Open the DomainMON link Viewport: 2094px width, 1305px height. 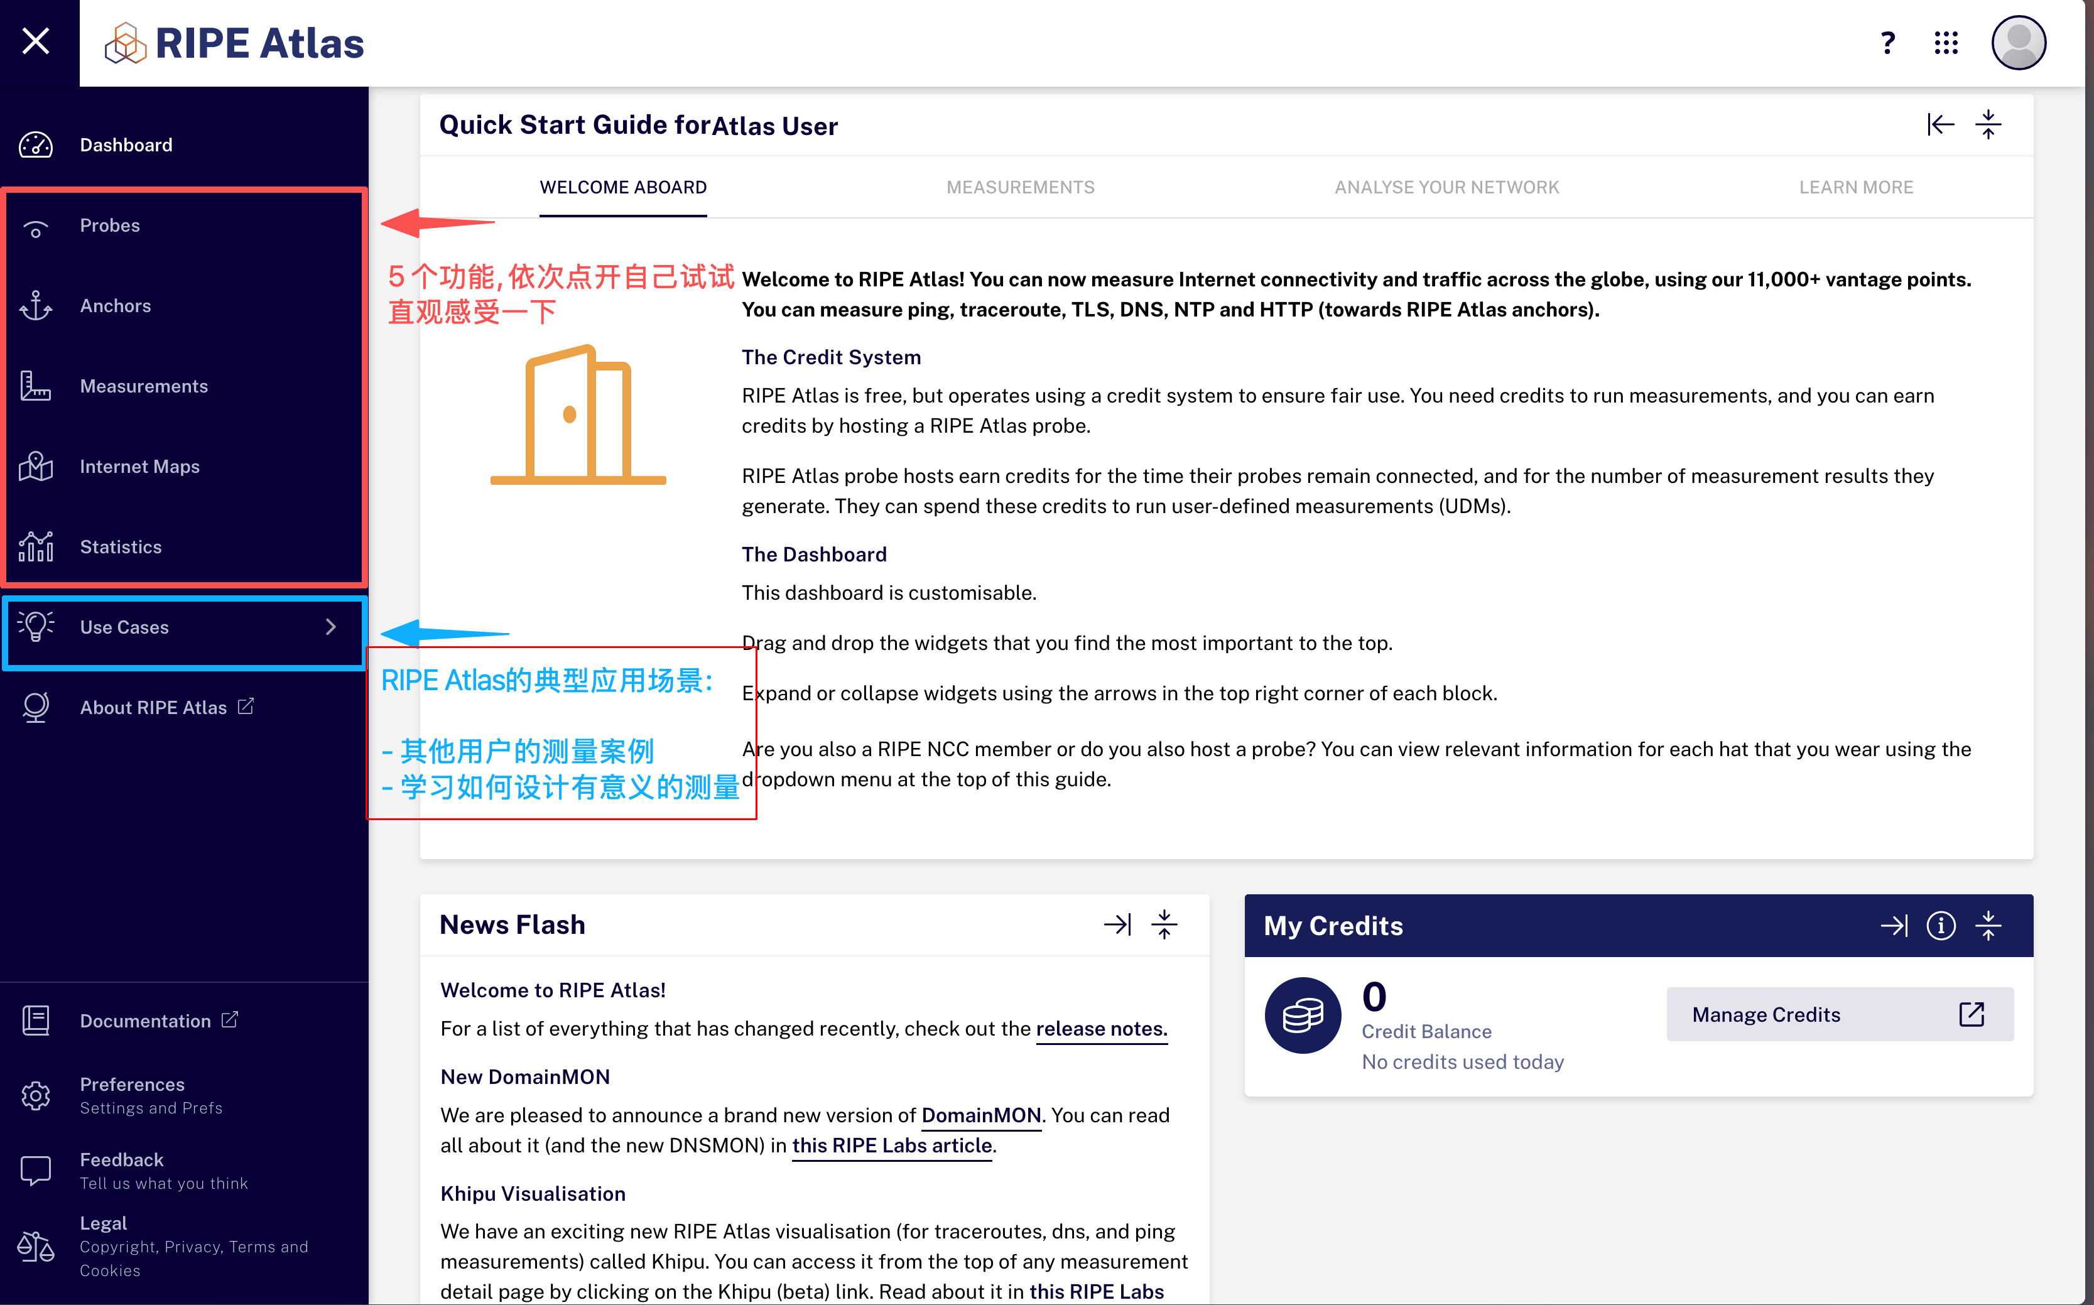980,1115
